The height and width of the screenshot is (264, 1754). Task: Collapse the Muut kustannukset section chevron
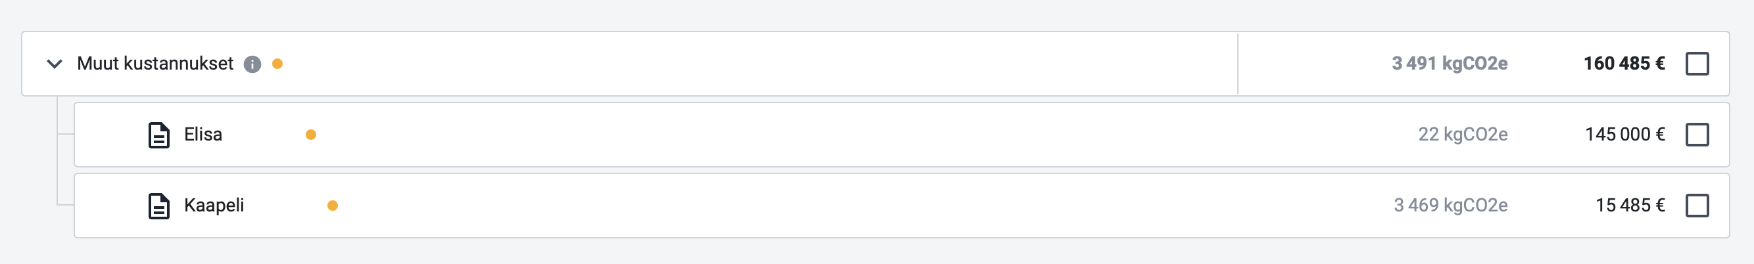coord(55,64)
